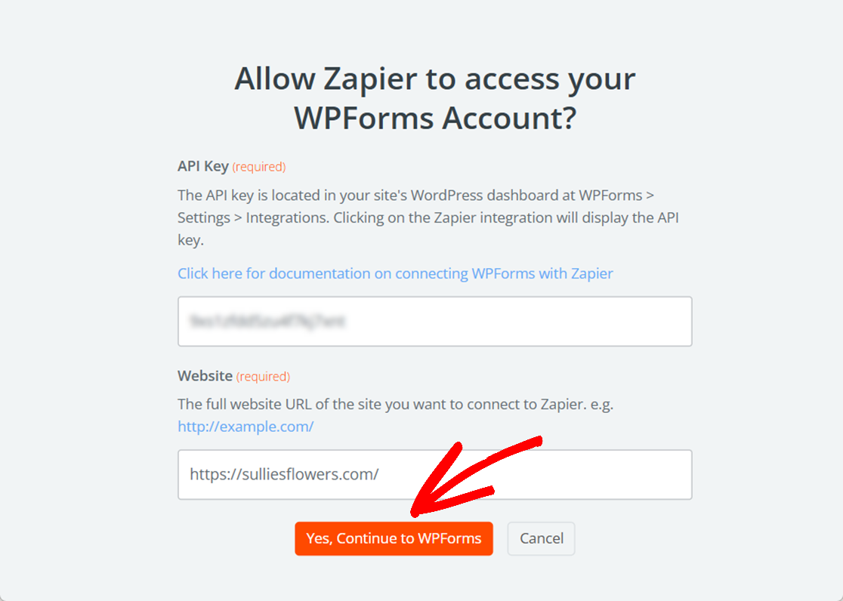Screen dimensions: 843x601
Task: Select the API Key input field
Action: pos(434,321)
